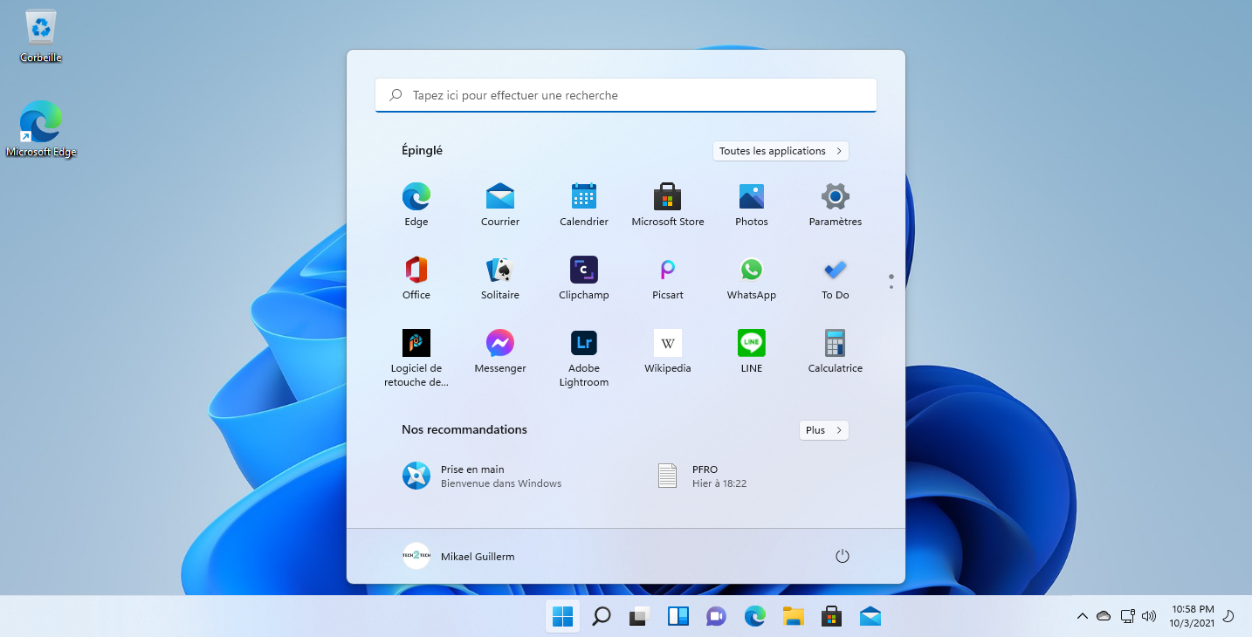The height and width of the screenshot is (637, 1252).
Task: Open Microsoft Store pinned app
Action: click(668, 204)
